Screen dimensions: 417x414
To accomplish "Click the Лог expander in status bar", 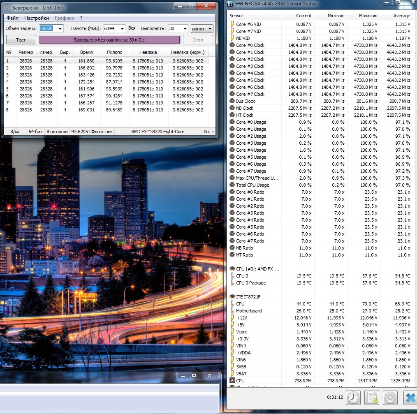I will point(208,132).
